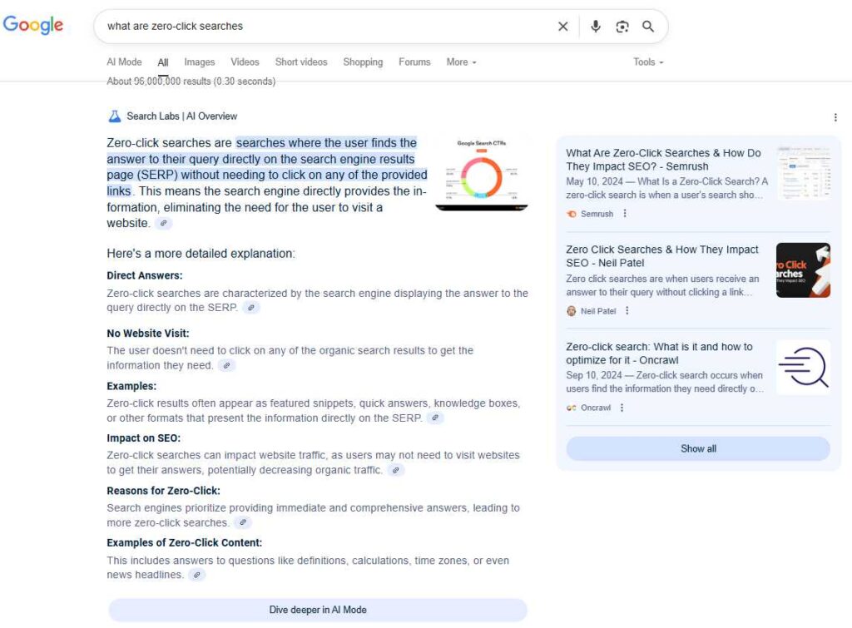Click the 'Oncrawl' source name
This screenshot has height=628, width=852.
coord(596,408)
